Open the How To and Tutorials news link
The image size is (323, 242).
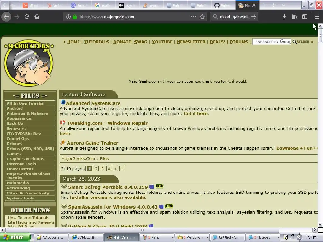tap(28, 218)
